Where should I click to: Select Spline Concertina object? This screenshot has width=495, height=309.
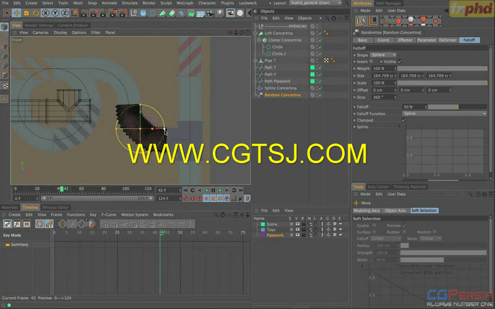(280, 88)
